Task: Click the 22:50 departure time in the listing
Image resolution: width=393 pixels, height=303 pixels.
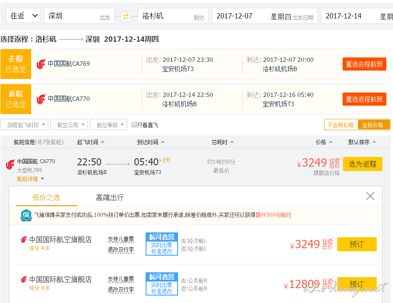Action: click(89, 162)
